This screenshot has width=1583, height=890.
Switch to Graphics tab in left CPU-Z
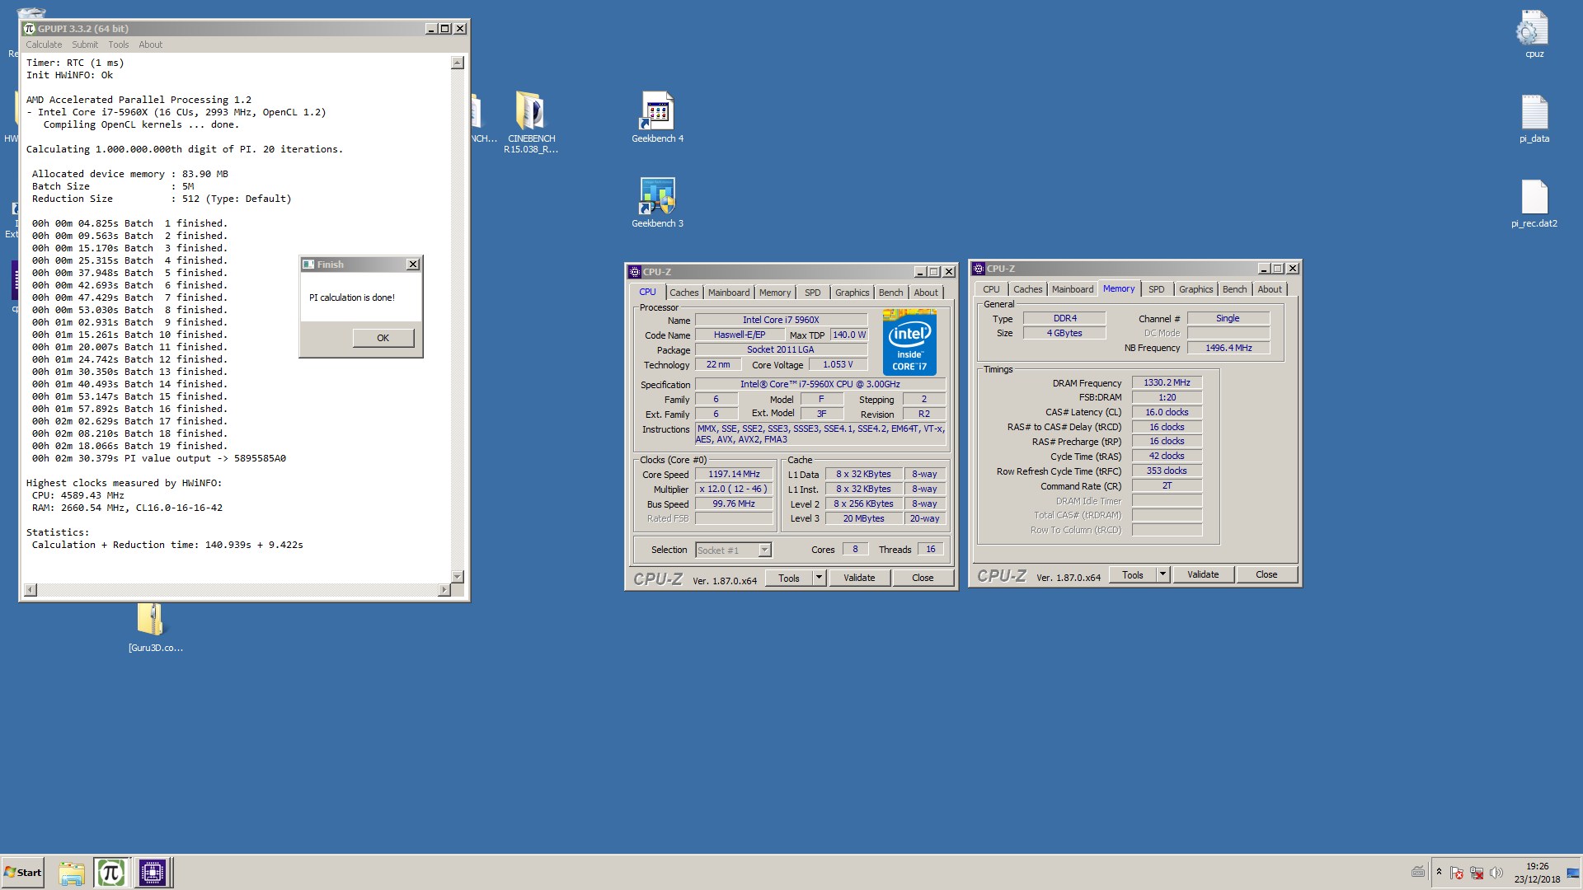pos(852,293)
